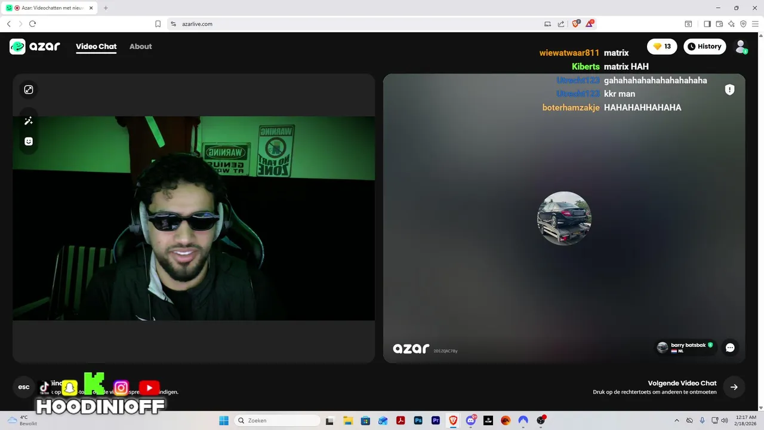Toggle the browser sidebar panel
This screenshot has height=430, width=764.
tap(707, 24)
